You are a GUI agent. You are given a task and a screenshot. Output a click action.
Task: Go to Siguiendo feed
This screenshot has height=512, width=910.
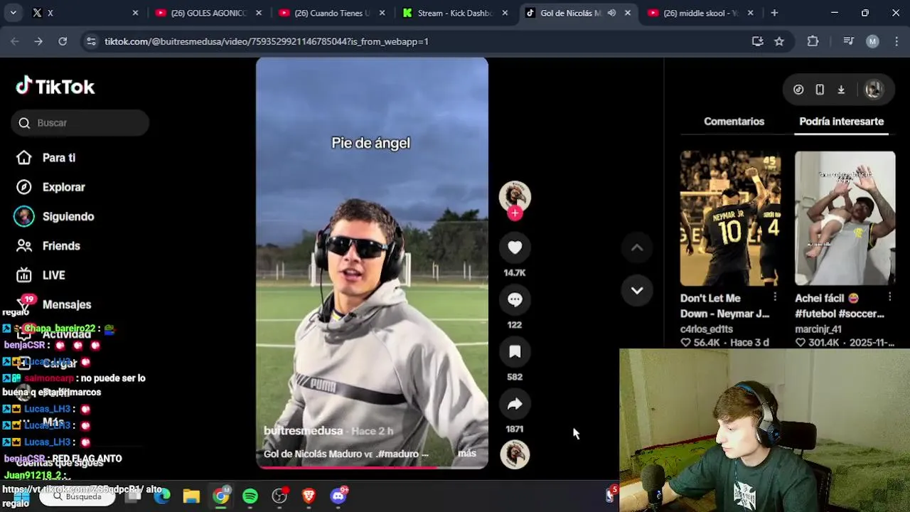tap(55, 216)
